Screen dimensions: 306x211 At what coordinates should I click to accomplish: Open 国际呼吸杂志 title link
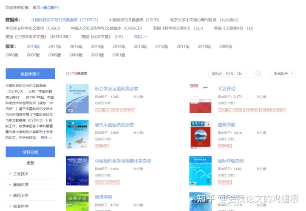pyautogui.click(x=231, y=161)
